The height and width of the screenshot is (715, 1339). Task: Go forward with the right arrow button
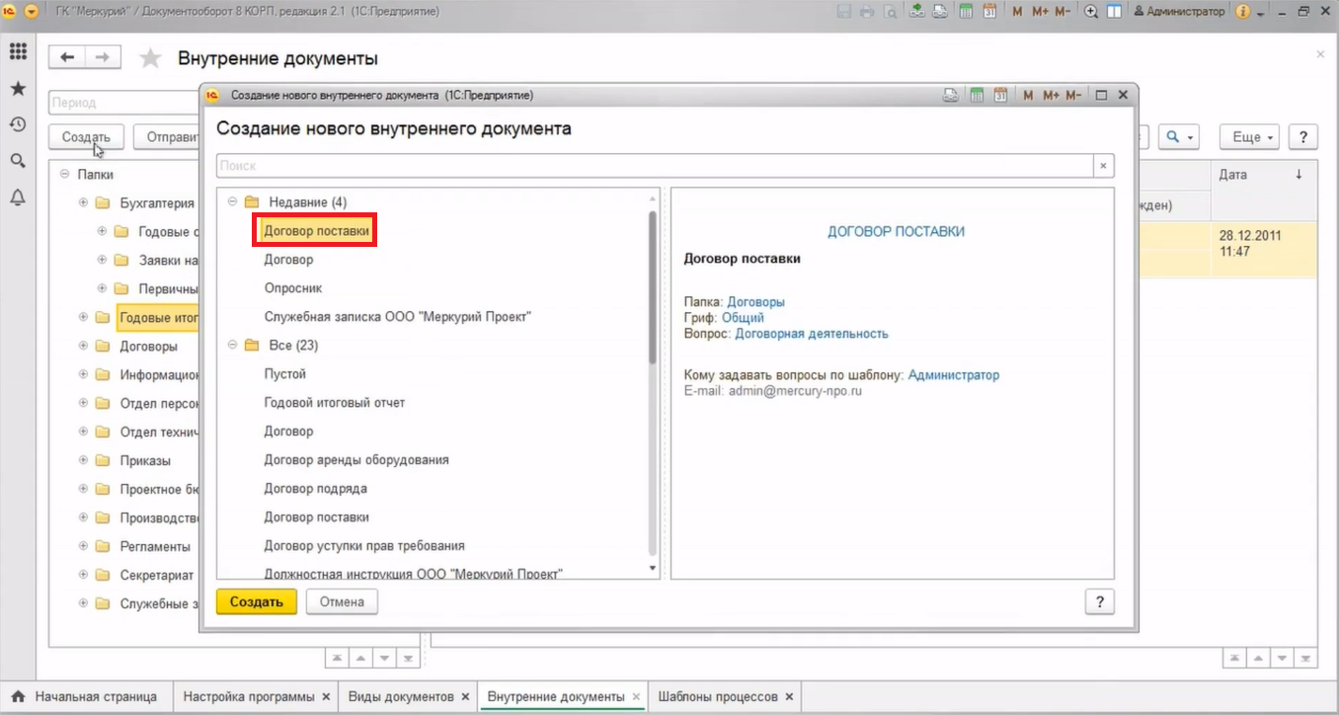click(103, 57)
